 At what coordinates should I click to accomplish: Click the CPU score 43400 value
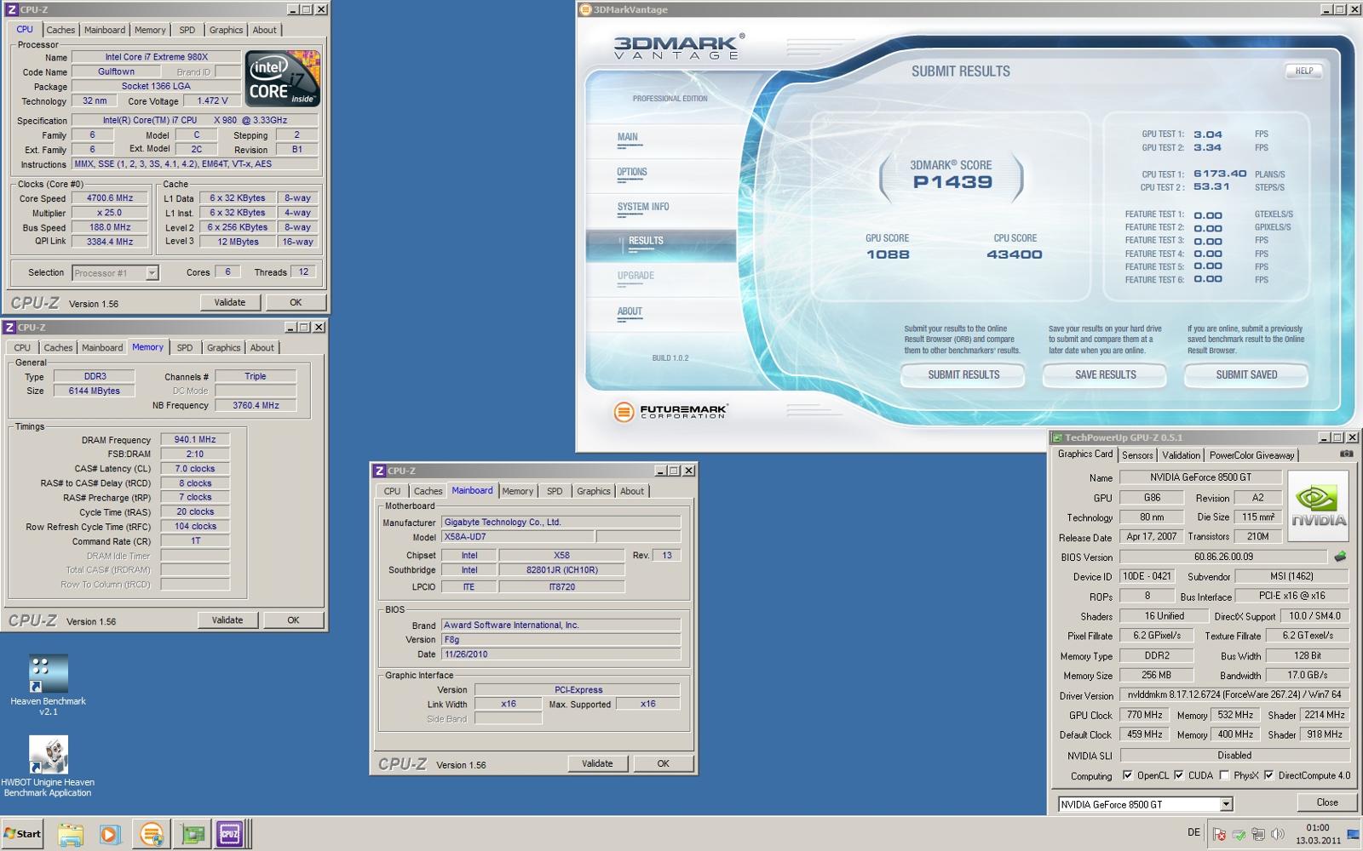click(1014, 254)
